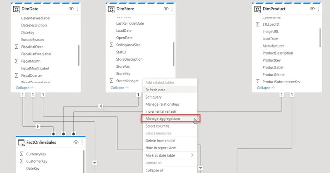Select ProductKey field in DimProduct

(x=271, y=60)
